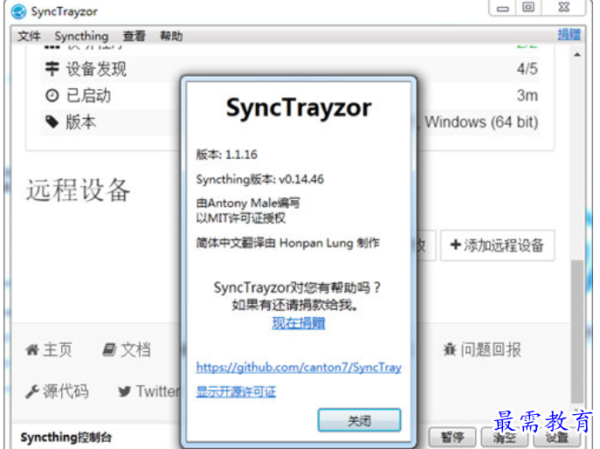This screenshot has width=600, height=449.
Task: Click the bug icon beside 问题回报
Action: click(x=450, y=349)
